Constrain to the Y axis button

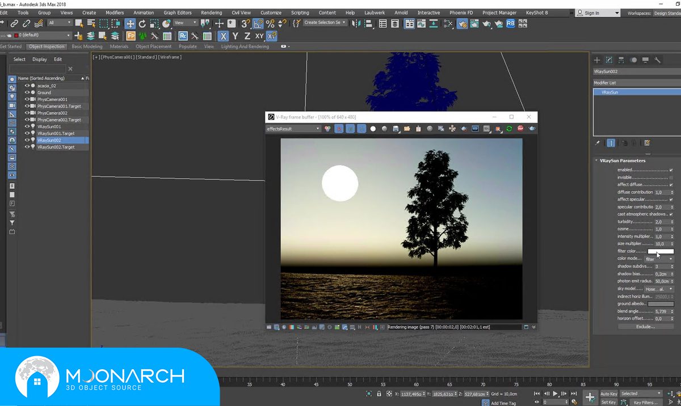pos(235,36)
